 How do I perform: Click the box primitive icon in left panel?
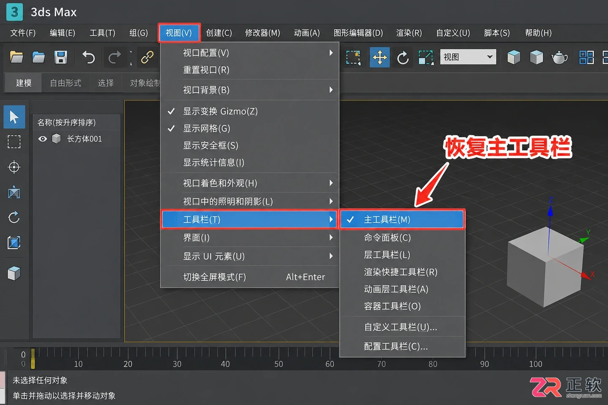[x=14, y=273]
